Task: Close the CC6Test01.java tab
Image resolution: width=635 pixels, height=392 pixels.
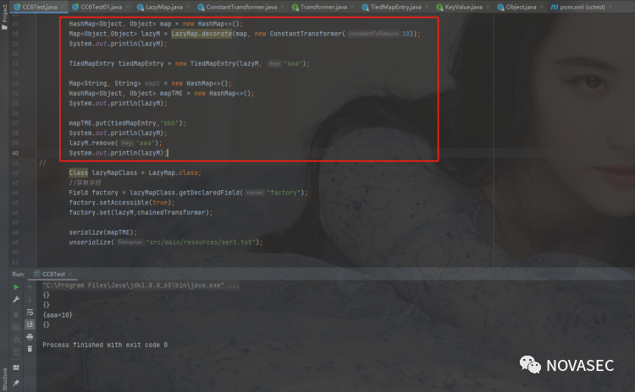Action: (127, 7)
